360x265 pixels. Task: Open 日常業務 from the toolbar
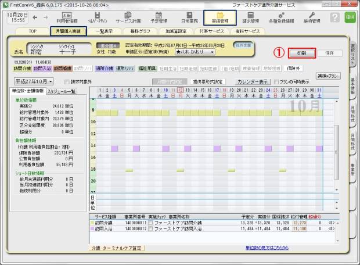190,17
